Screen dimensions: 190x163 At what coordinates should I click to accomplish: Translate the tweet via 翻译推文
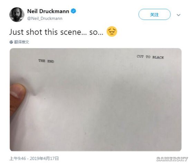(21, 42)
